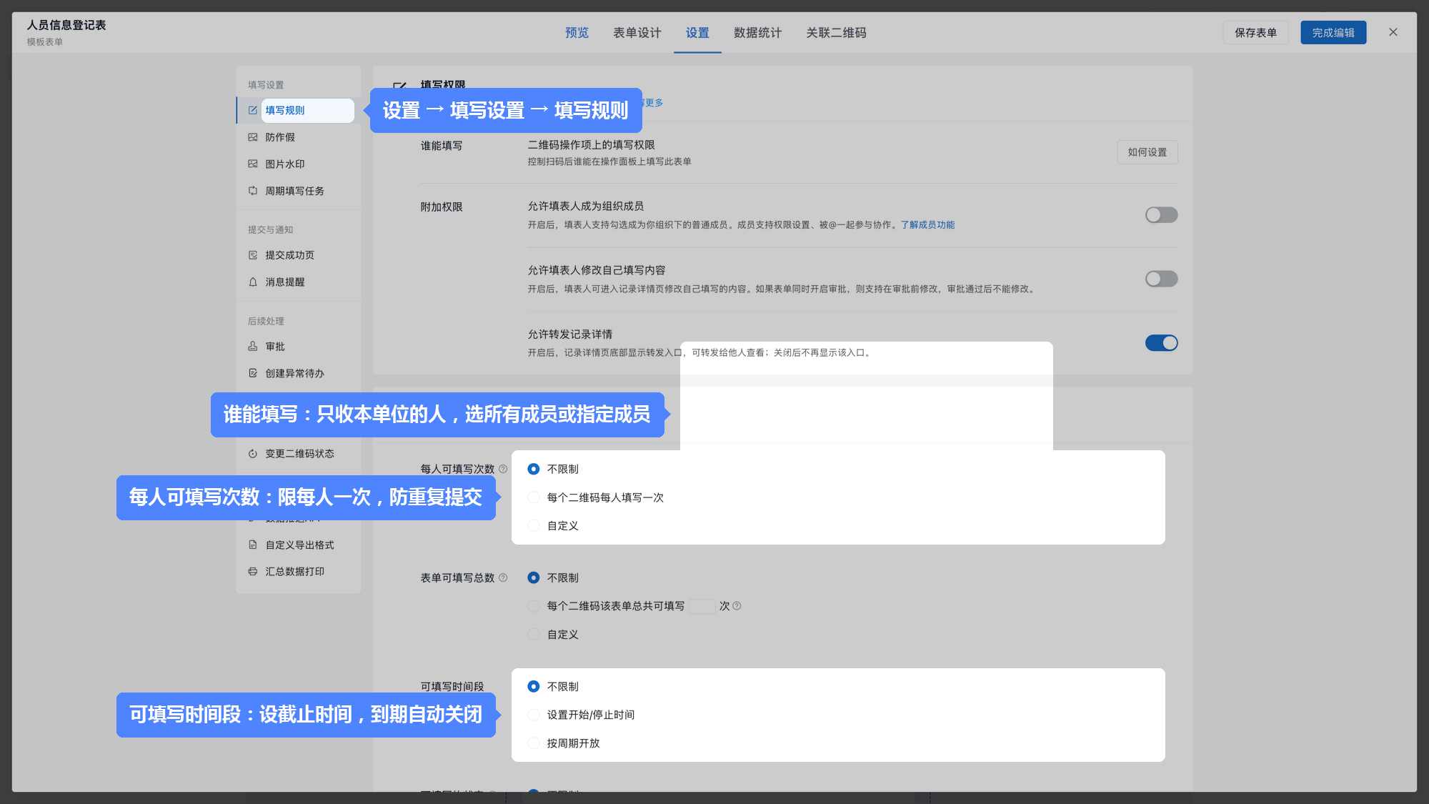Image resolution: width=1429 pixels, height=804 pixels.
Task: Click the 自定义导出格式 icon
Action: [x=253, y=545]
